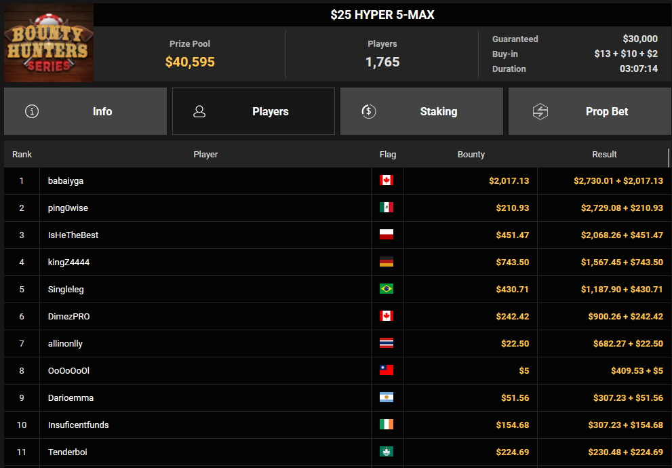
Task: Click the Mexico flag for ping0wise
Action: (x=386, y=208)
